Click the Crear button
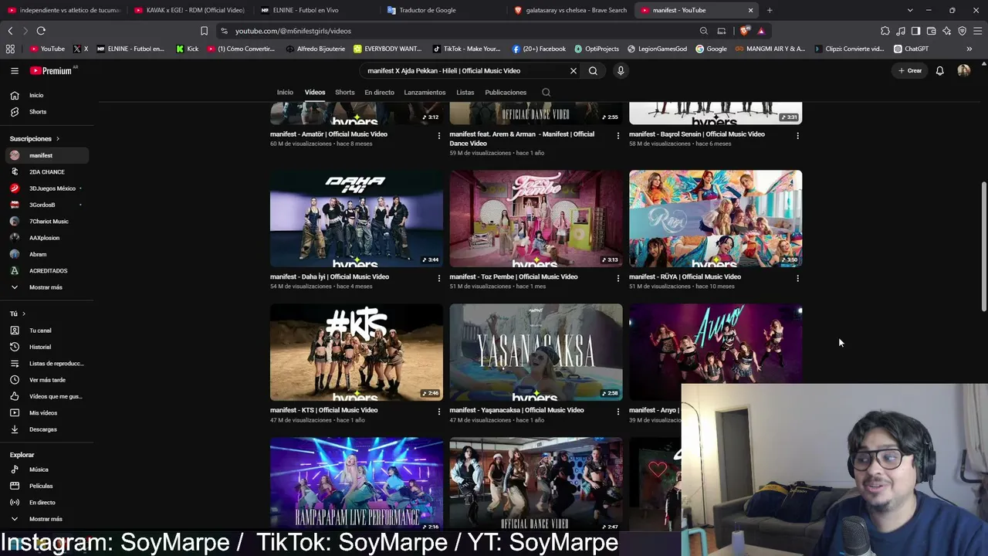The width and height of the screenshot is (988, 556). coord(910,70)
